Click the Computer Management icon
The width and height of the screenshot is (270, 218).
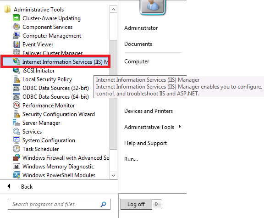(17, 35)
